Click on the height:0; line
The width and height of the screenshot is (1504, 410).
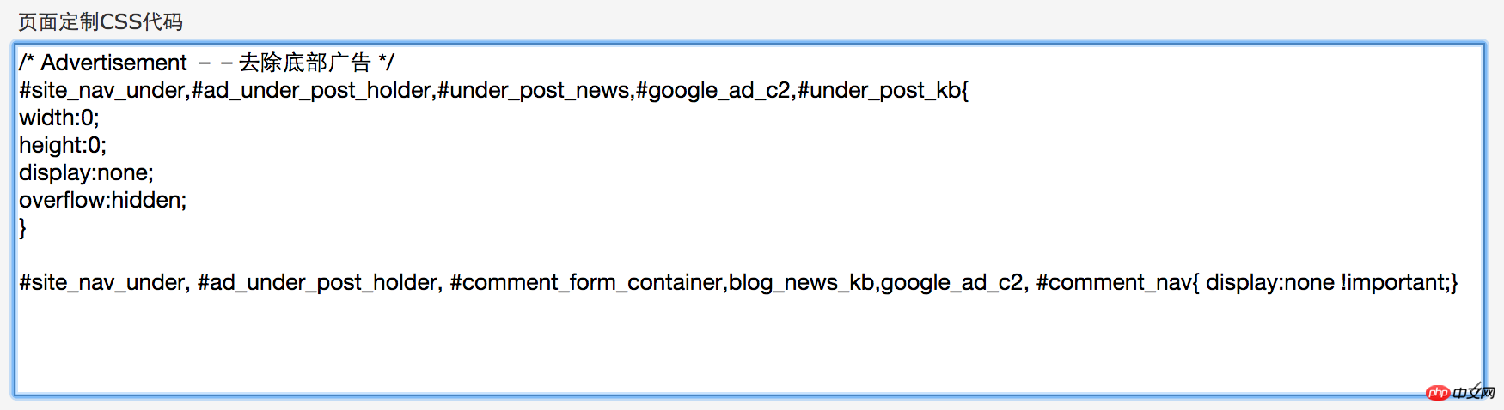[x=63, y=145]
